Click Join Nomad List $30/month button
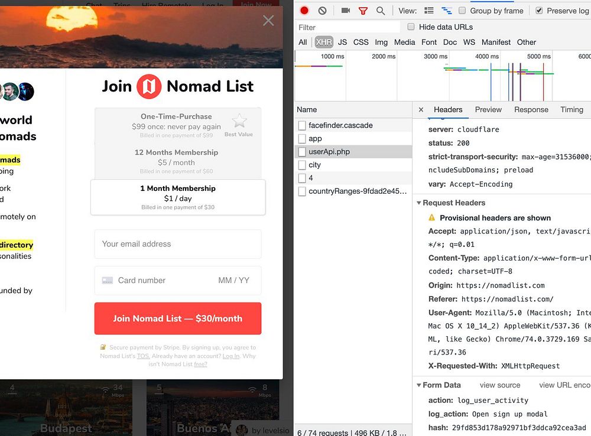Image resolution: width=591 pixels, height=436 pixels. pos(177,318)
